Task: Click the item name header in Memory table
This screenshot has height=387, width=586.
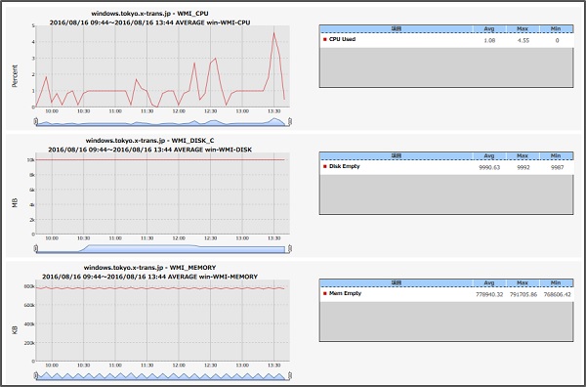Action: click(x=397, y=283)
